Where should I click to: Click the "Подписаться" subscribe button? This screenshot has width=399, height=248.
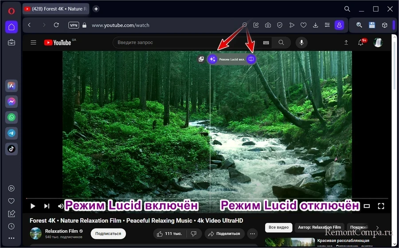coord(108,233)
